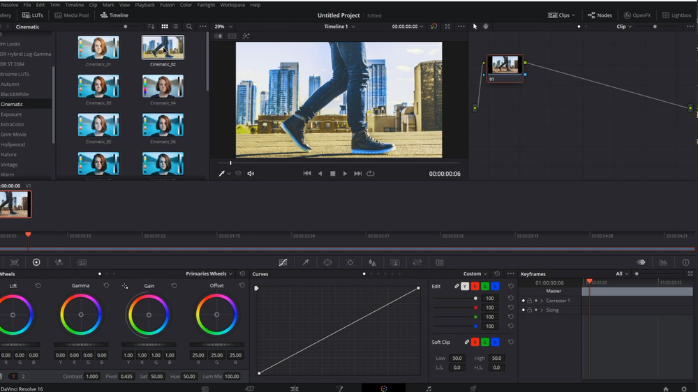Open the Information panel icon
Screen dimensions: 698x392
point(685,262)
